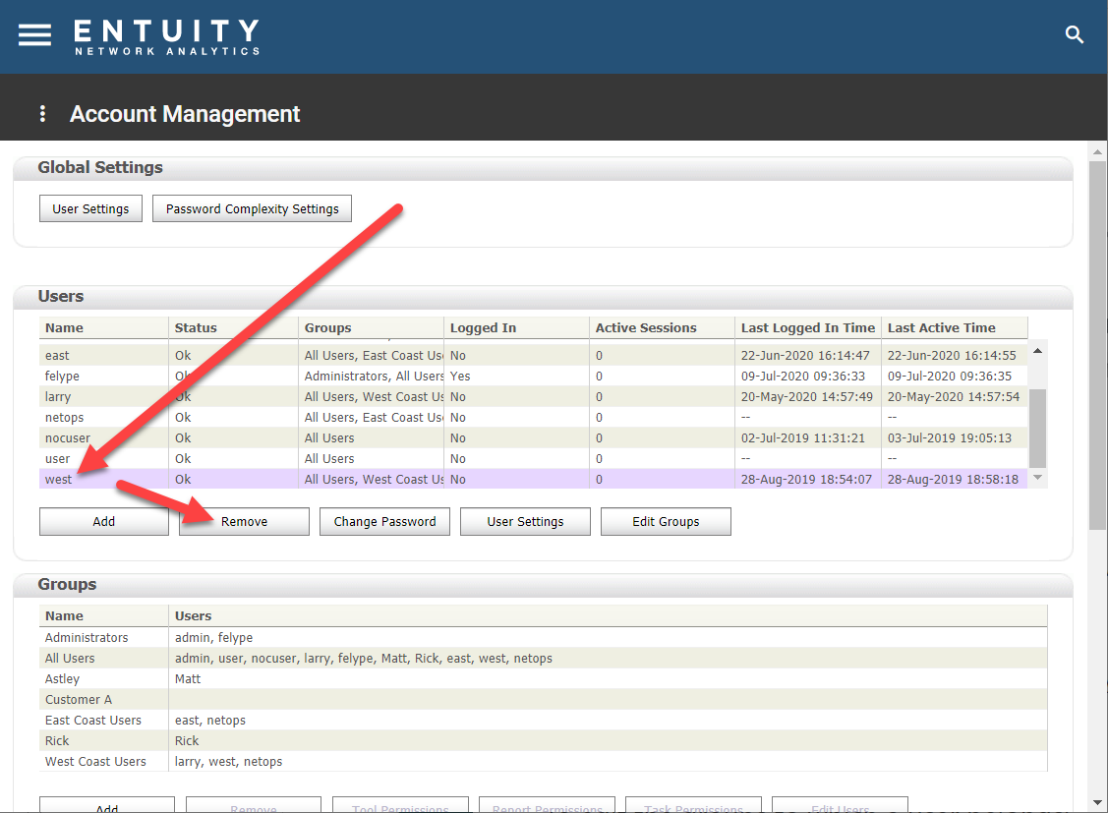This screenshot has height=813, width=1108.
Task: Select Customer A group row
Action: pyautogui.click(x=543, y=699)
